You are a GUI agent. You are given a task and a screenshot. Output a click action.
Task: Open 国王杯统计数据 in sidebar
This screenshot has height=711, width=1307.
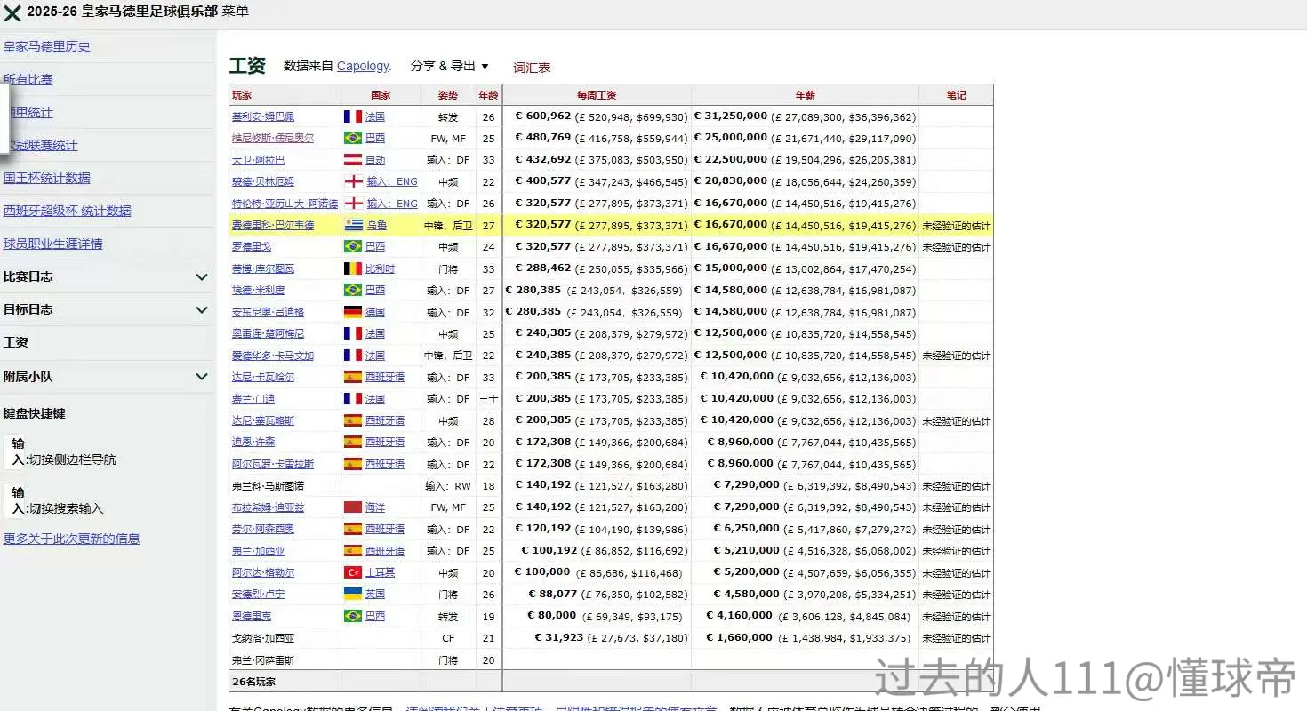pos(47,178)
